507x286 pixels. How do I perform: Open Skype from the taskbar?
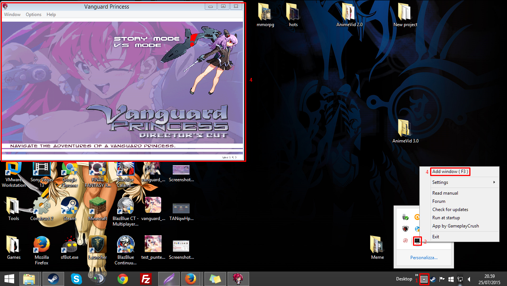point(76,279)
